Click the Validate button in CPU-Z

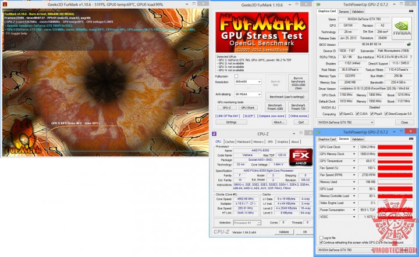[284, 232]
